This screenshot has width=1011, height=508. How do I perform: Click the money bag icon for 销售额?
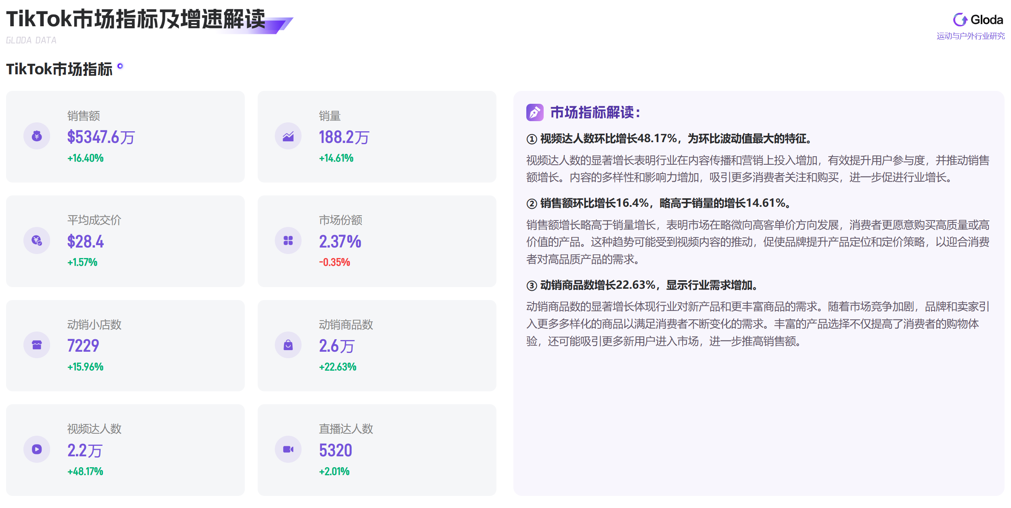tap(37, 136)
